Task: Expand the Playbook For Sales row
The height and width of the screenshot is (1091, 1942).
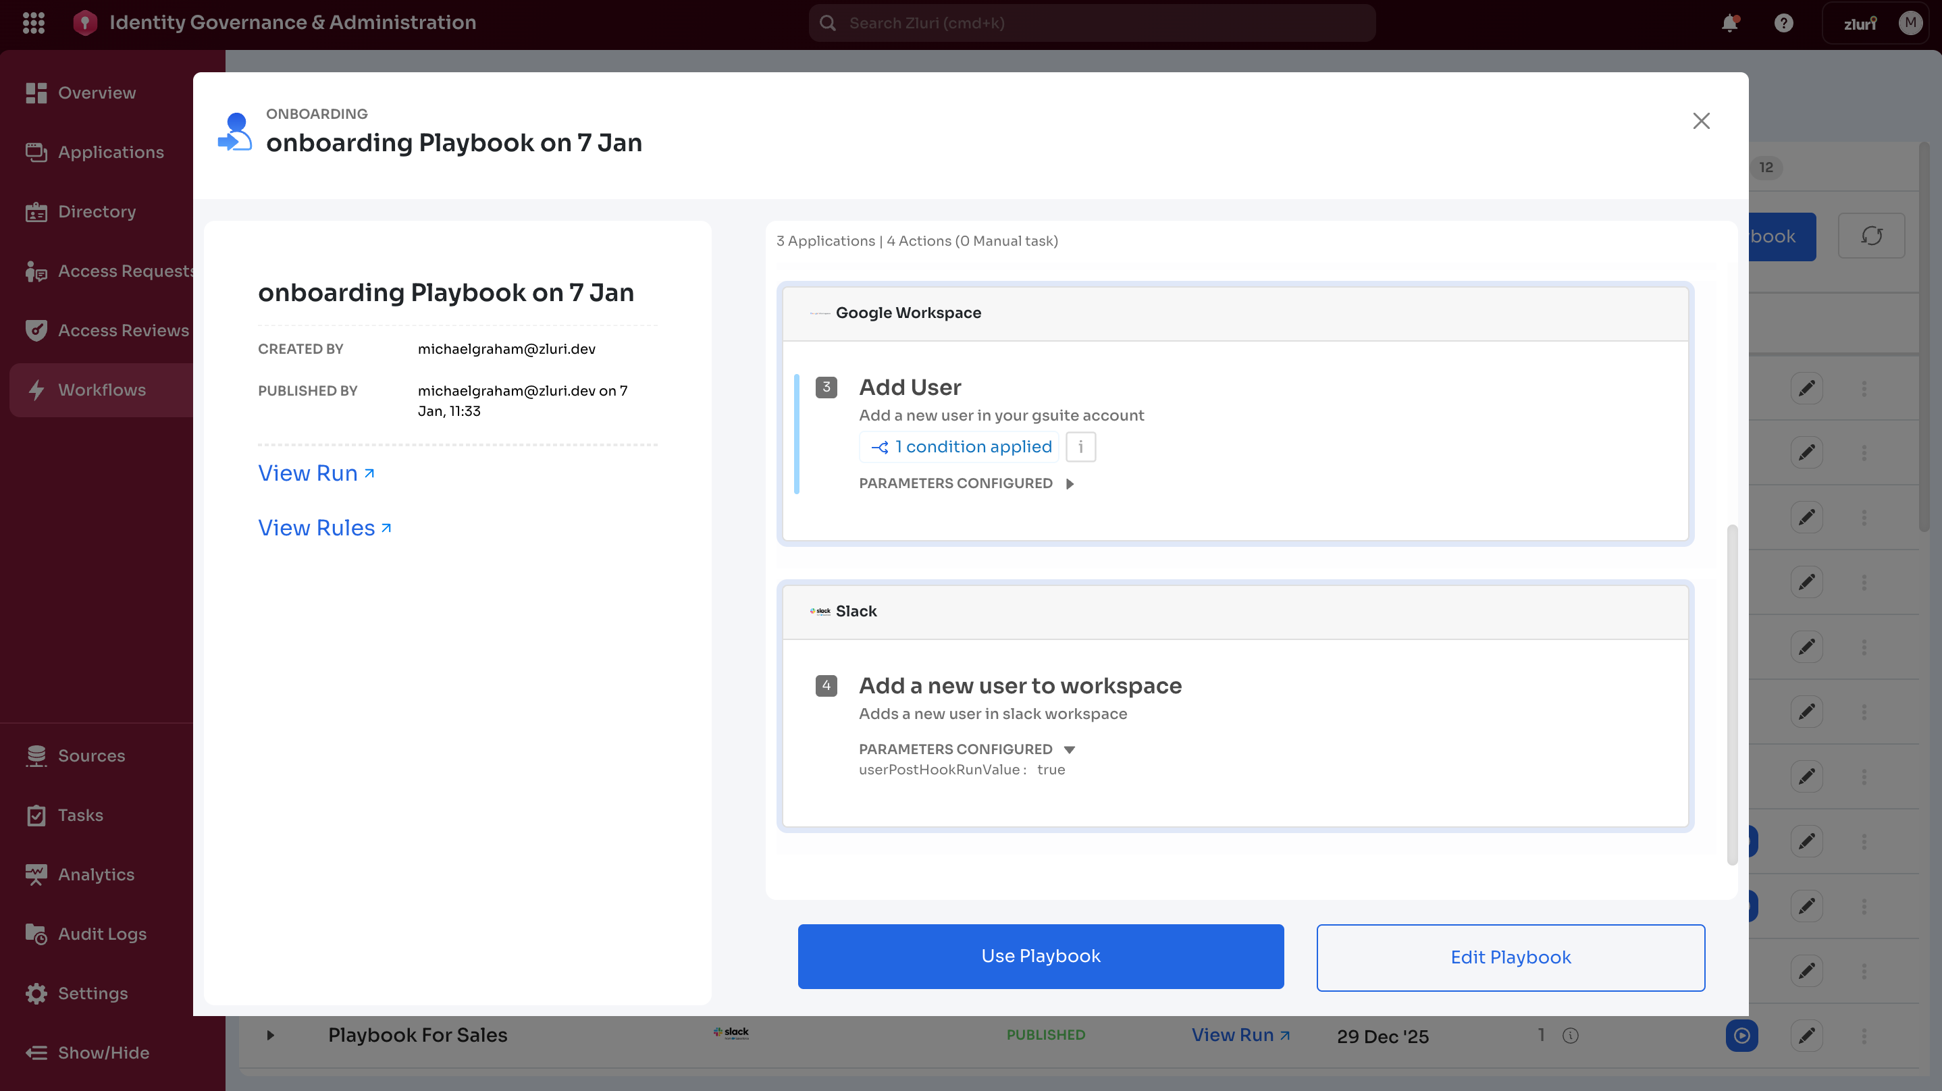Action: click(x=271, y=1035)
